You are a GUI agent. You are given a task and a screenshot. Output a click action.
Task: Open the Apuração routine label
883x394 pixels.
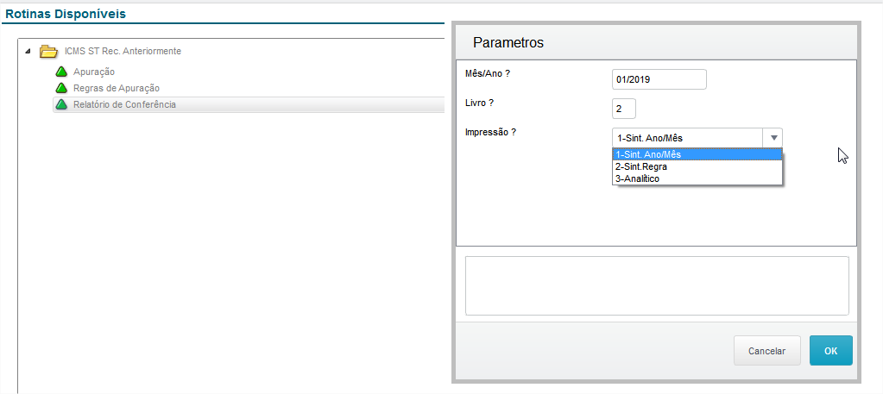(94, 72)
